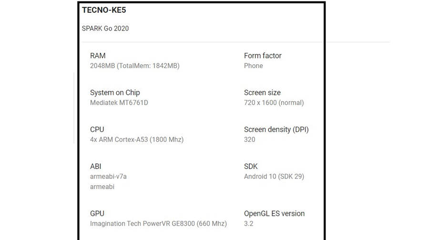Click the SDK label
The width and height of the screenshot is (429, 240).
[x=251, y=166]
